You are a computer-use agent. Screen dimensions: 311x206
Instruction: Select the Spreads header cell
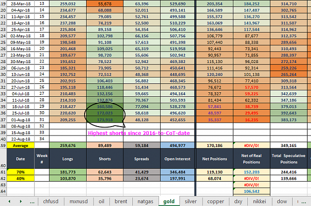(x=142, y=159)
